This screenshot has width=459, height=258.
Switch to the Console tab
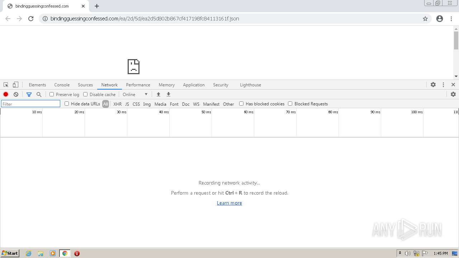(62, 85)
